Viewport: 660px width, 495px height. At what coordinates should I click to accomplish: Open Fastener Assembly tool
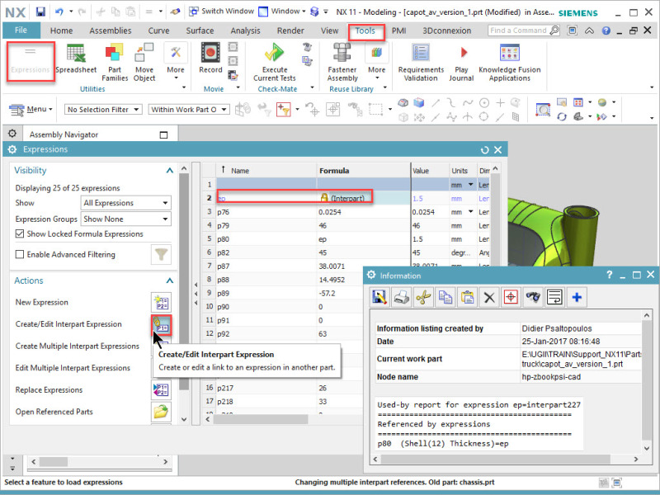342,63
